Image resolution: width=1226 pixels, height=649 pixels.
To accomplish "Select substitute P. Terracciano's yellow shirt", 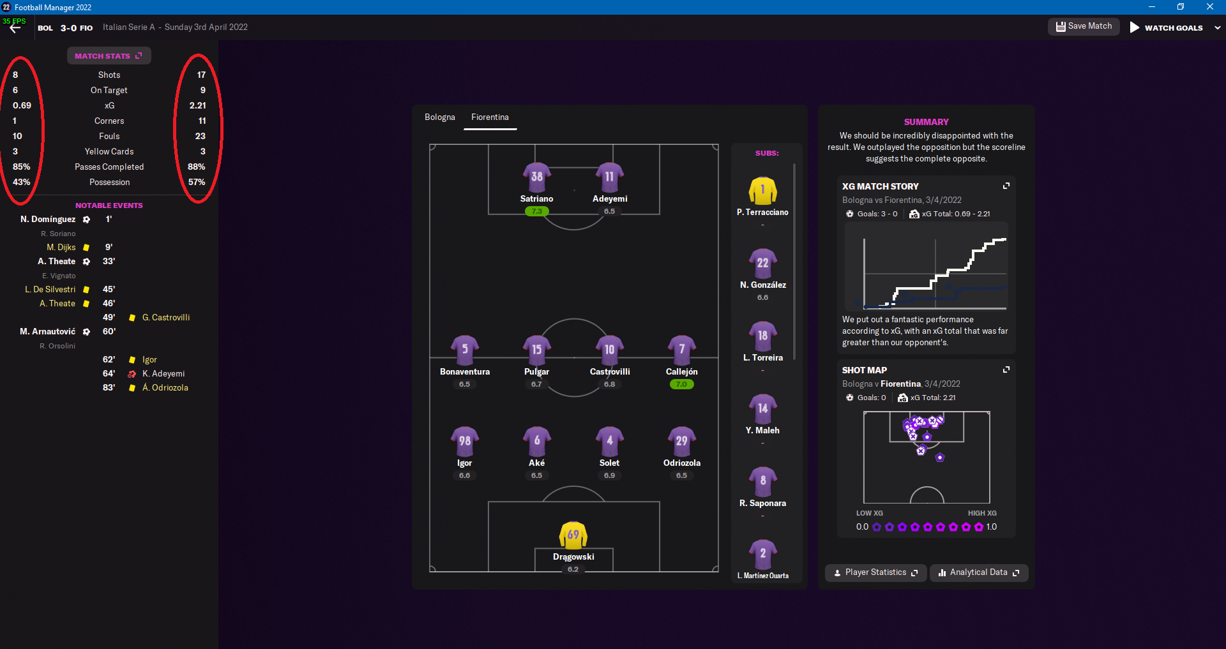I will [763, 190].
